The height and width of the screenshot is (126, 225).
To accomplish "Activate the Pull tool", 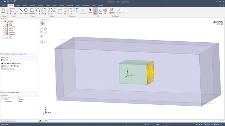I will click(95, 11).
